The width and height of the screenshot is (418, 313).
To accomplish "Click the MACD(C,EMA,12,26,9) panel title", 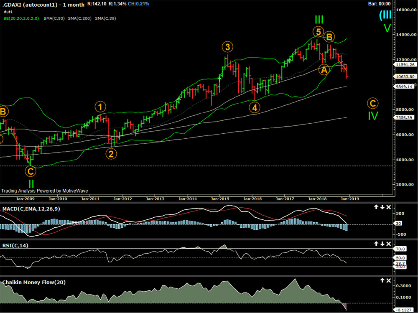I will pyautogui.click(x=30, y=209).
